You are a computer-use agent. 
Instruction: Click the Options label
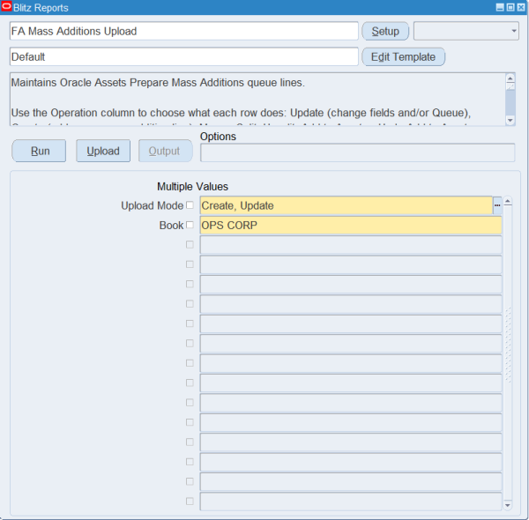pos(218,137)
